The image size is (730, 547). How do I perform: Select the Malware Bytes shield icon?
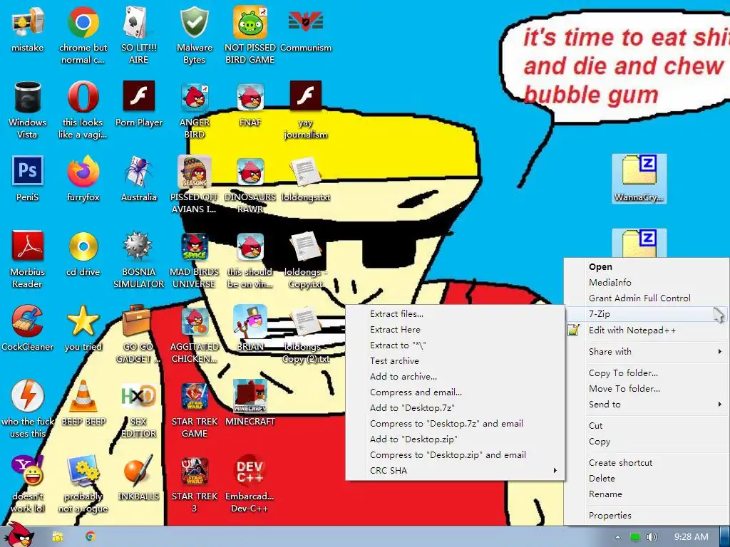pyautogui.click(x=194, y=22)
